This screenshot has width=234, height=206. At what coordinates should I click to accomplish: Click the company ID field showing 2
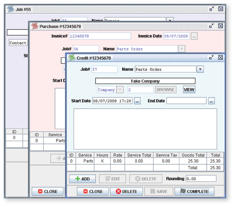(141, 90)
